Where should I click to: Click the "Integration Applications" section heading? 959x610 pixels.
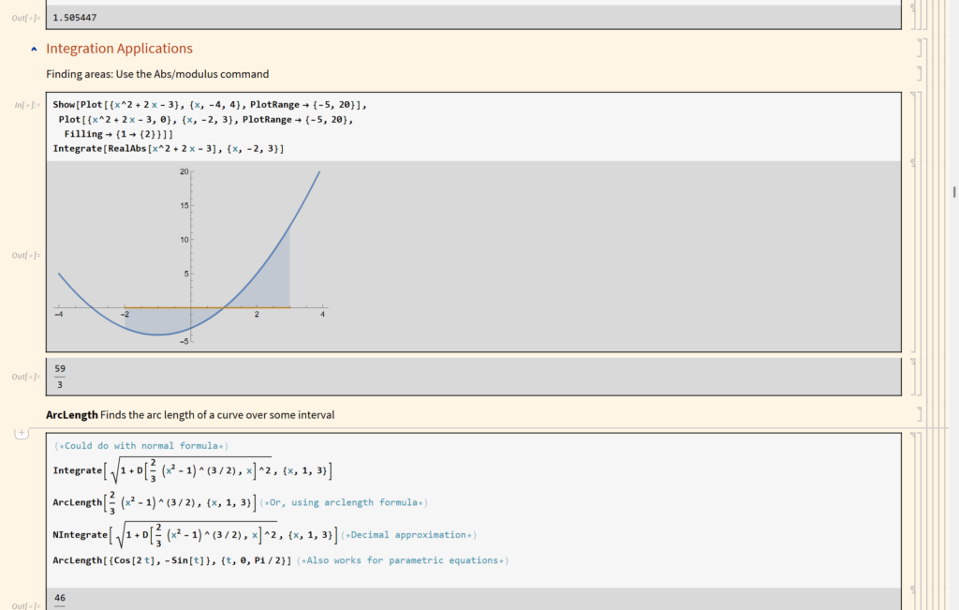119,48
